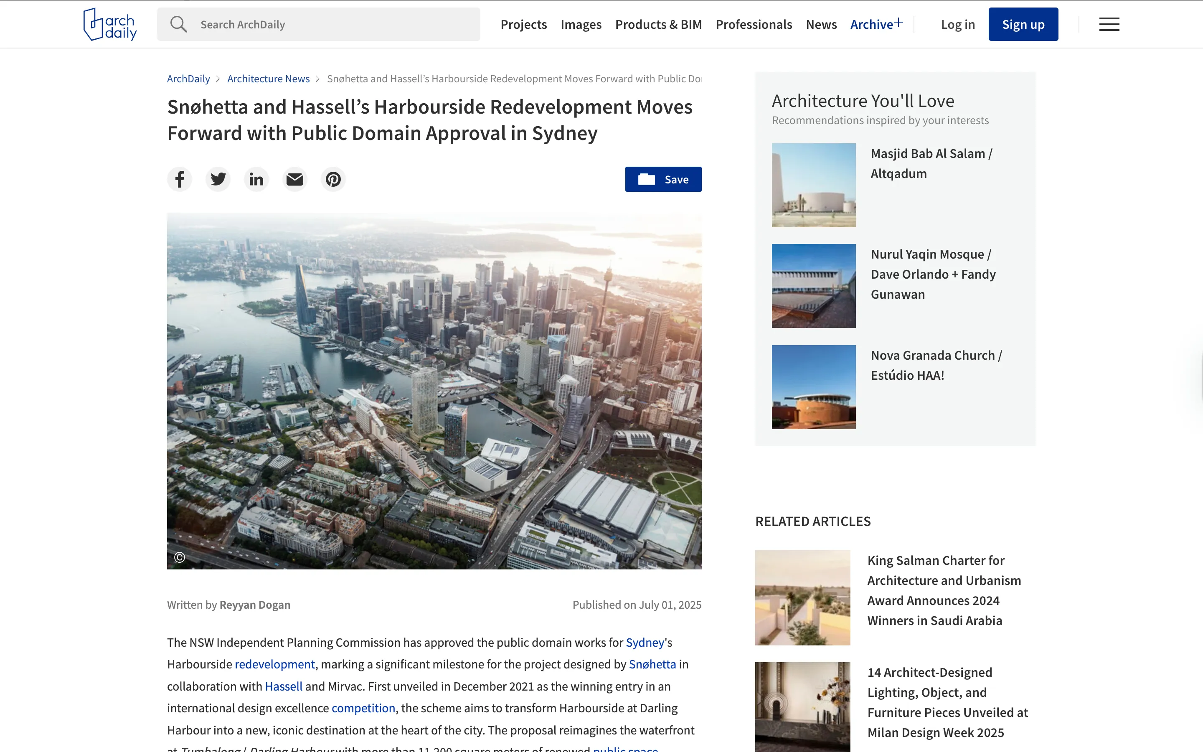The image size is (1203, 752).
Task: Save the article to folder
Action: pos(663,179)
